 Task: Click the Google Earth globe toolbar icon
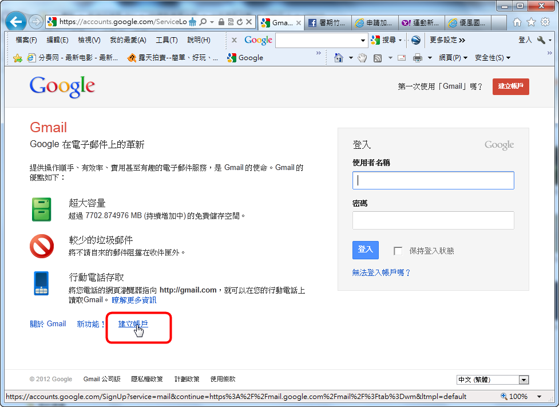pos(416,40)
